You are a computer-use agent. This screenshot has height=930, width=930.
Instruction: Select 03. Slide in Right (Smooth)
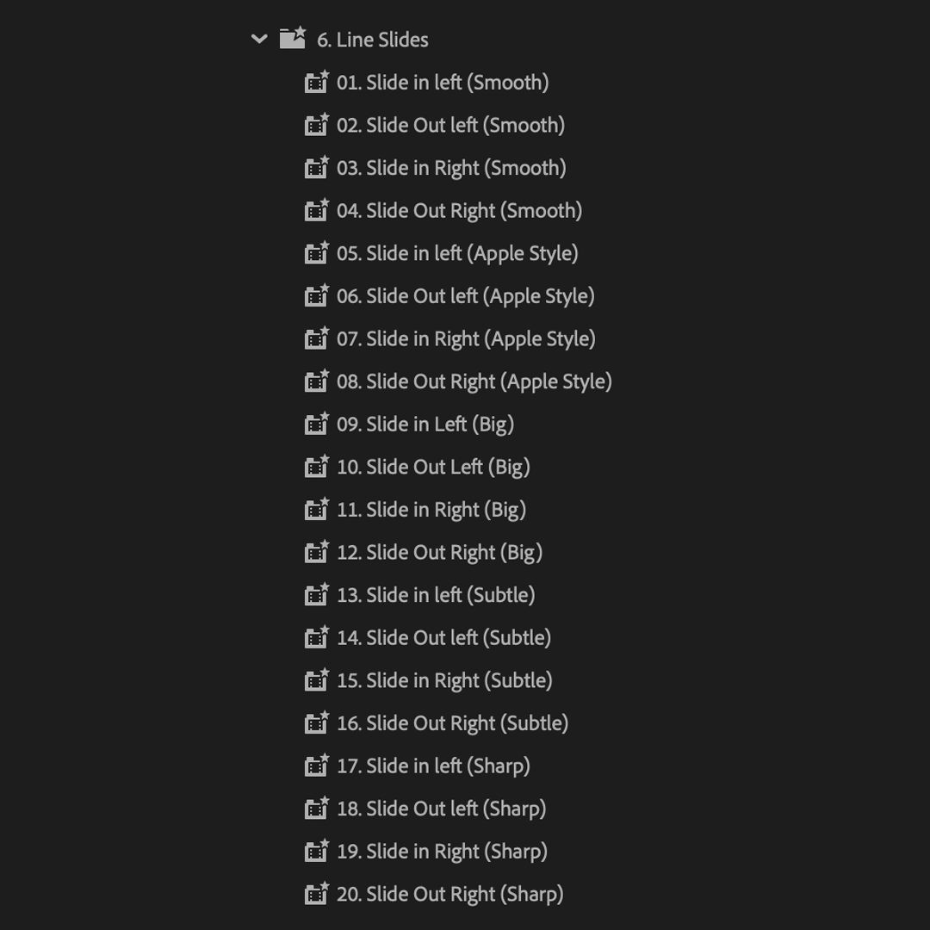[449, 167]
